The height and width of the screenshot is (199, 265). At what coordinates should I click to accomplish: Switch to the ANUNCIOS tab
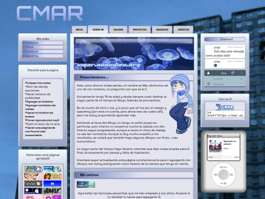[162, 29]
